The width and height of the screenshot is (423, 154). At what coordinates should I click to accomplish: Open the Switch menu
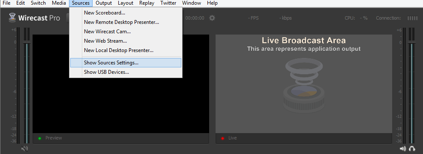click(38, 3)
